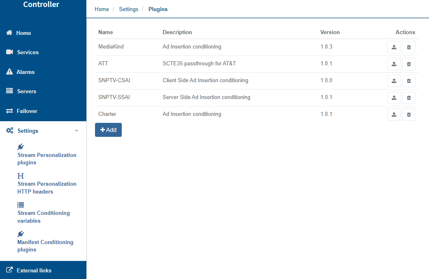Open Stream Personalization plugins submenu item
This screenshot has width=429, height=279.
click(x=46, y=159)
